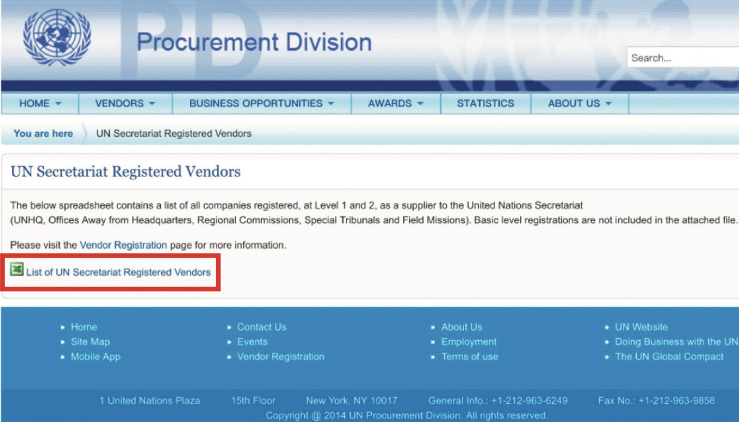Image resolution: width=739 pixels, height=422 pixels.
Task: Expand the HOME menu dropdown arrow
Action: pos(58,104)
